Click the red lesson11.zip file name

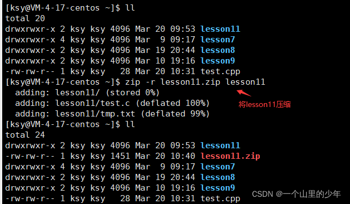pos(230,156)
